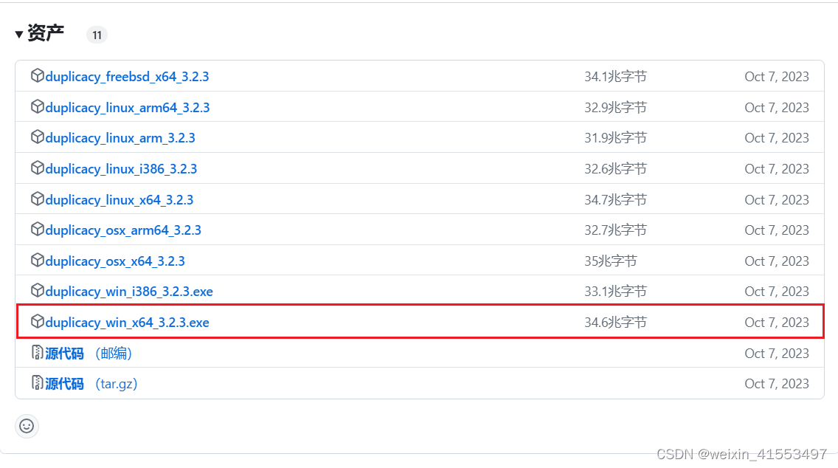Download duplicacy_osx_arm64_3.2.3
838x468 pixels.
point(123,231)
